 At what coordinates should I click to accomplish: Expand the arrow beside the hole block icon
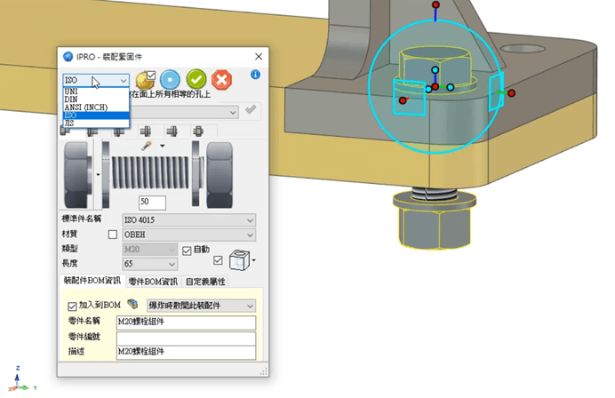[x=254, y=260]
